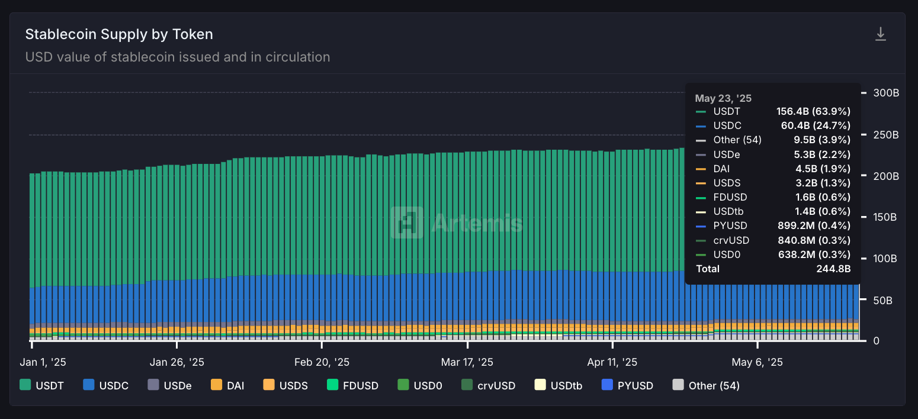Toggle the USDC series in the legend
The image size is (918, 419).
click(x=105, y=385)
